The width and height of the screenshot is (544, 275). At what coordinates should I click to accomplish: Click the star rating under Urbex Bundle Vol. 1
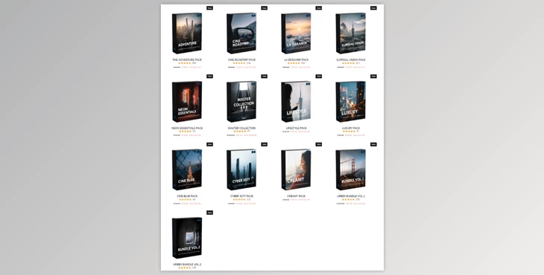click(348, 200)
